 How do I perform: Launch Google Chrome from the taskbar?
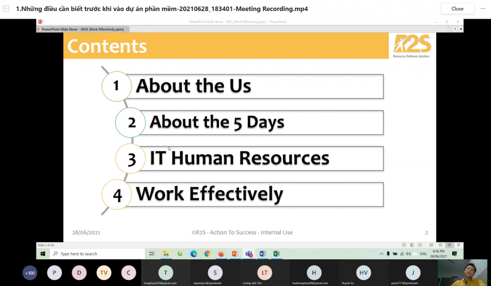point(207,254)
